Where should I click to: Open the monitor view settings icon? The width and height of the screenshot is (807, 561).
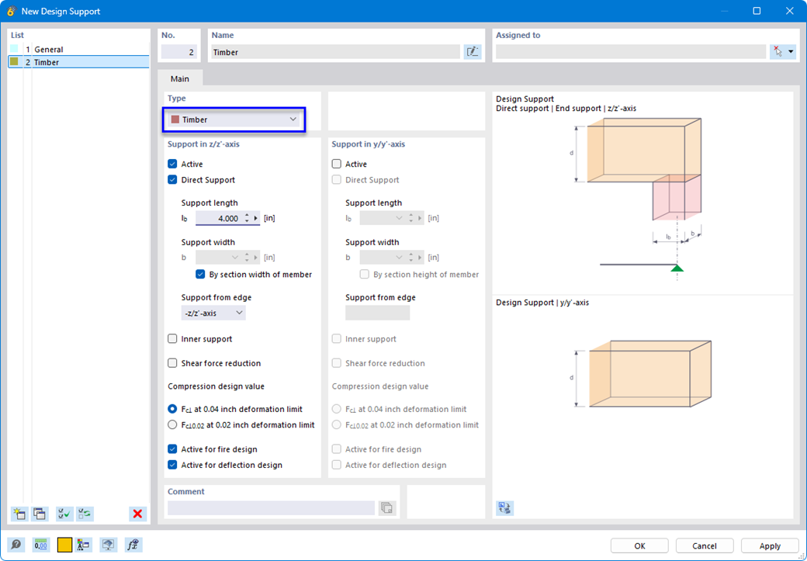tap(108, 545)
